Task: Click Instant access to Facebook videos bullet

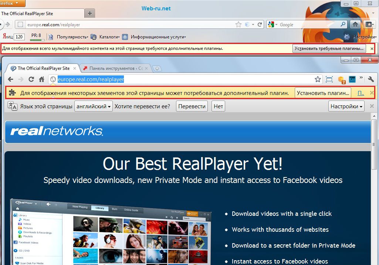Action: click(x=280, y=261)
